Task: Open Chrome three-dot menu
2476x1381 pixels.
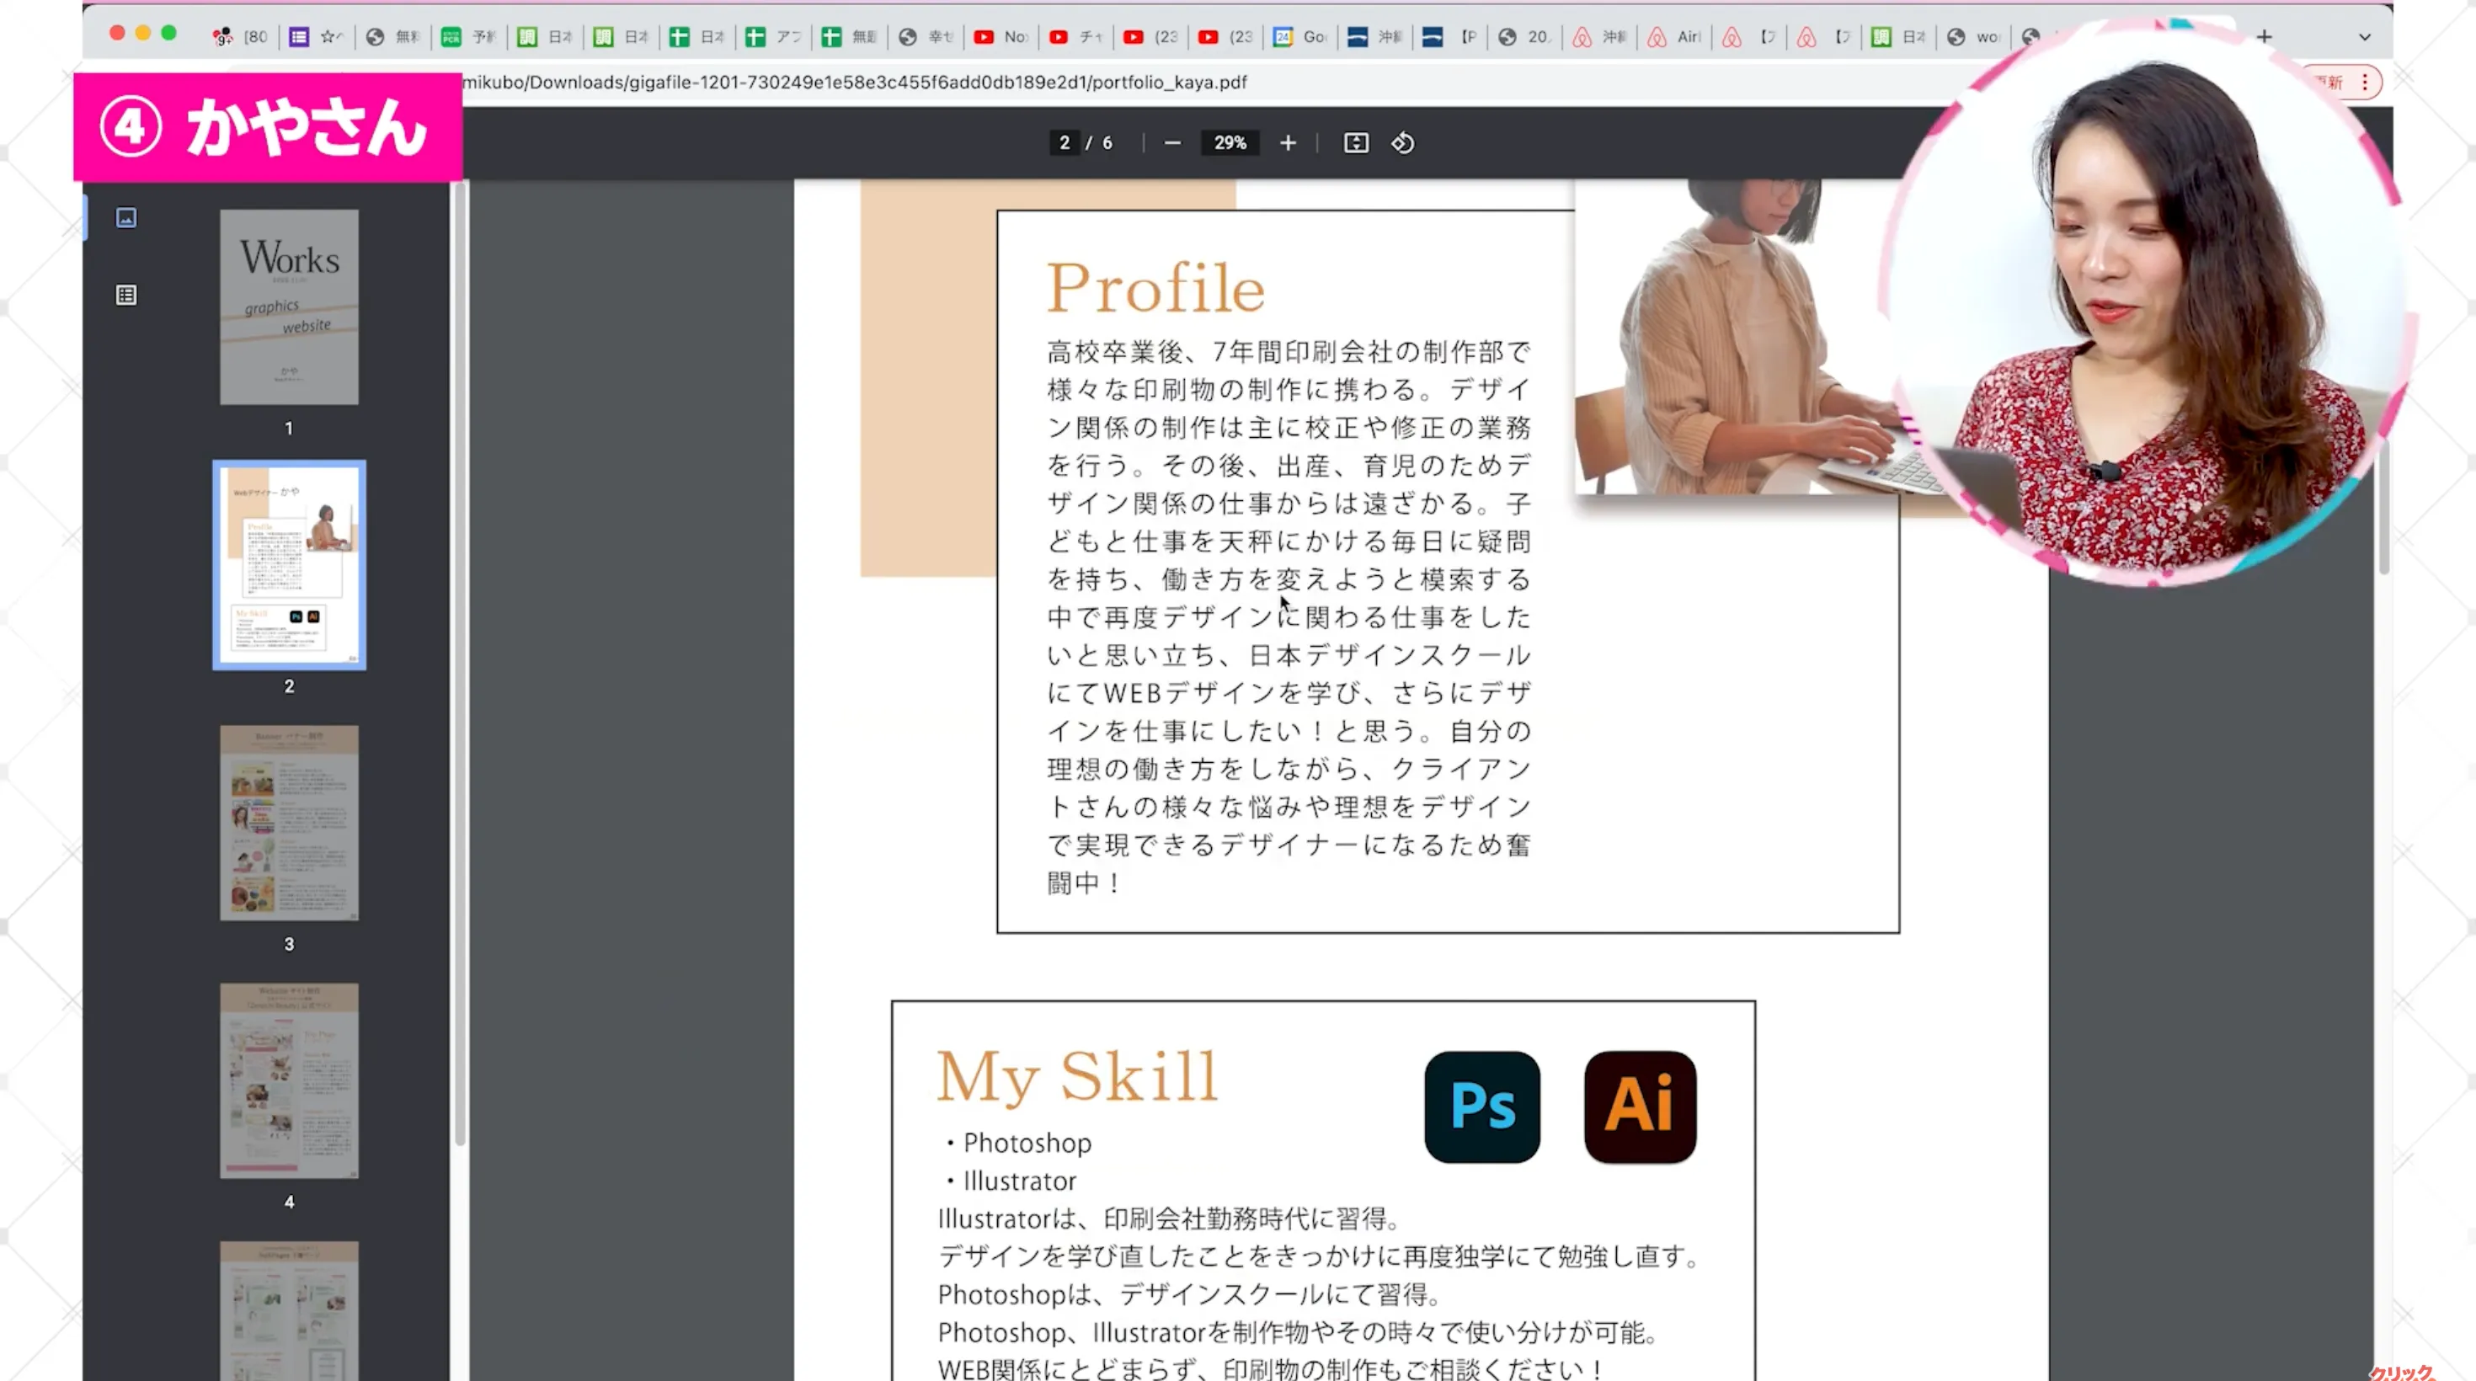Action: (2365, 83)
